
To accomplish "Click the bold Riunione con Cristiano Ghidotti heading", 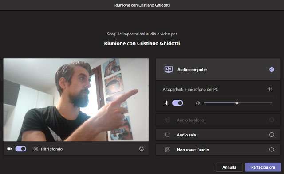I will (x=142, y=43).
